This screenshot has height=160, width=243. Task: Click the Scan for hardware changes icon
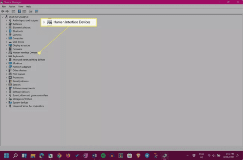pos(36,11)
